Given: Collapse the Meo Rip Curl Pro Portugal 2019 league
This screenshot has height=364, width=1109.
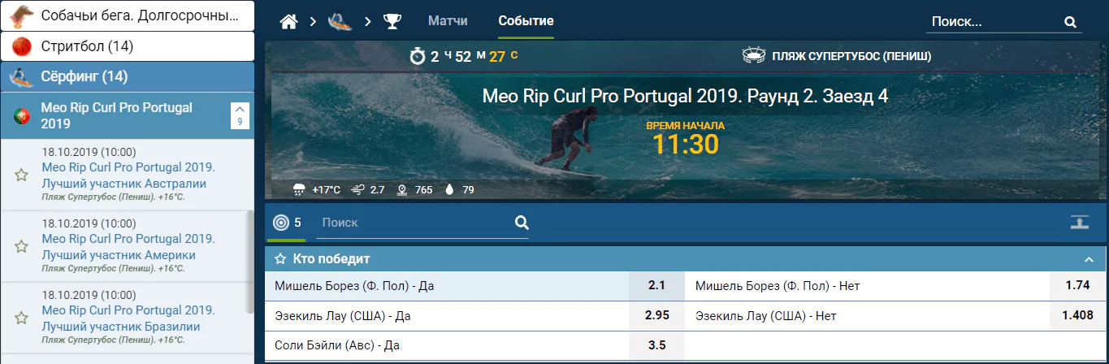Looking at the screenshot, I should pos(240,115).
